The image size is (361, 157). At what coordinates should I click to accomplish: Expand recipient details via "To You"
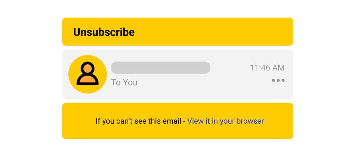124,82
